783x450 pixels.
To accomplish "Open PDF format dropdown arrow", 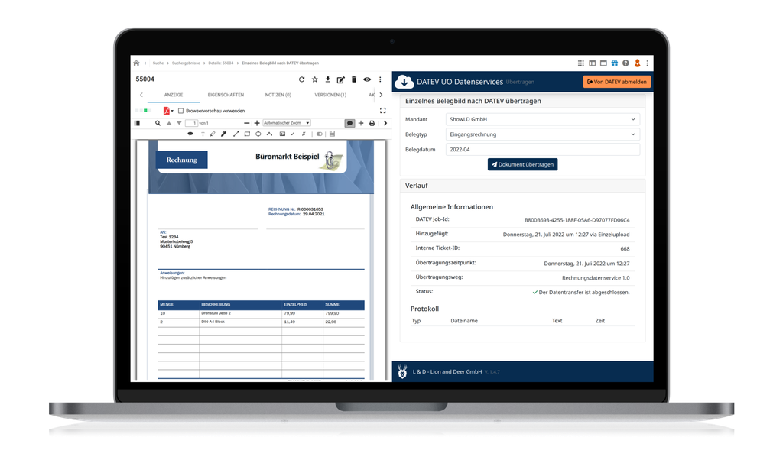I will 172,111.
